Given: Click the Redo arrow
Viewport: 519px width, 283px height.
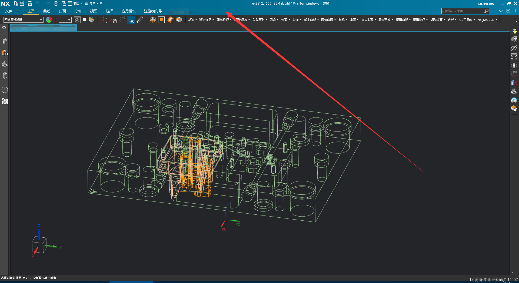Looking at the screenshot, I should pyautogui.click(x=48, y=4).
